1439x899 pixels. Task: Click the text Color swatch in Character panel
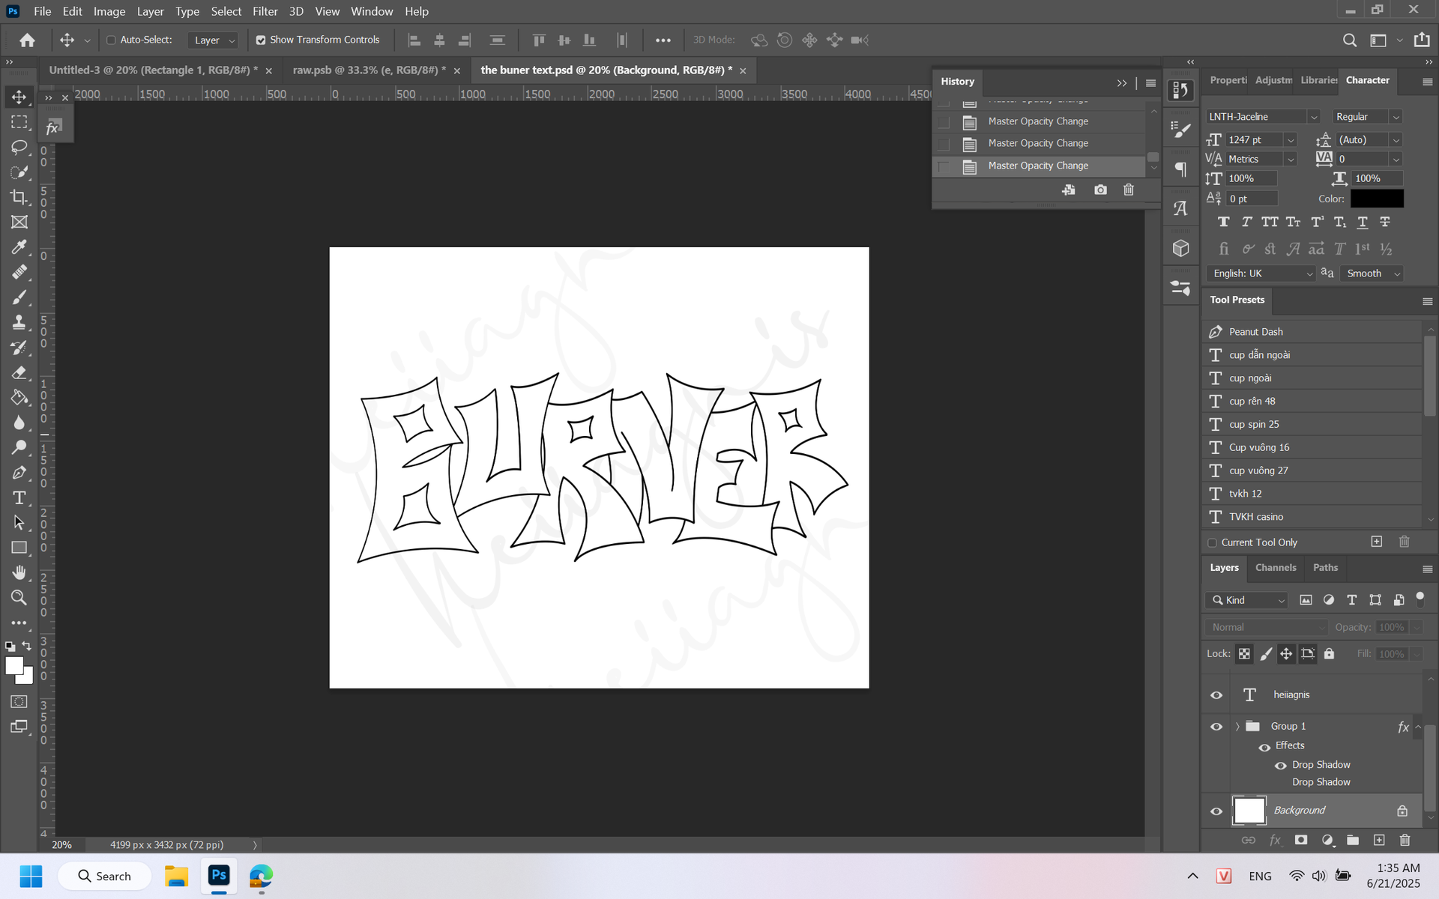tap(1377, 199)
